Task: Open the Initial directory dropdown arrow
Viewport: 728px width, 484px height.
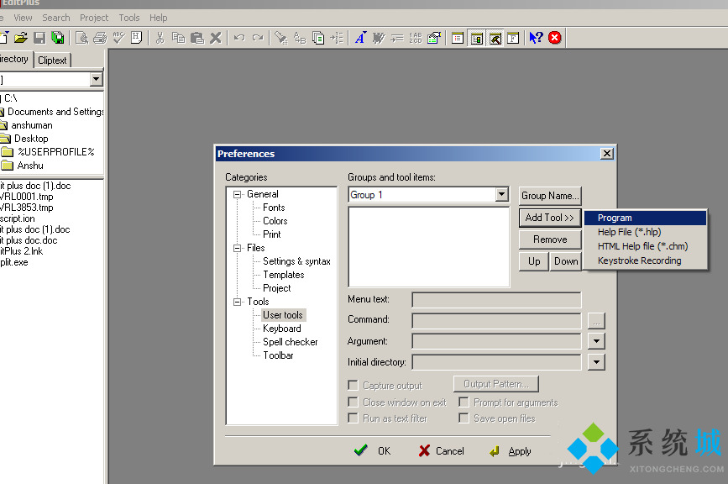Action: point(595,362)
